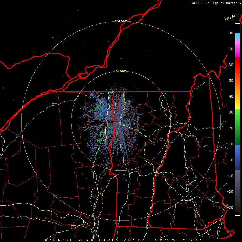Click the 50 NMI range ring label
Screen dimensions: 242x242
[x=121, y=71]
